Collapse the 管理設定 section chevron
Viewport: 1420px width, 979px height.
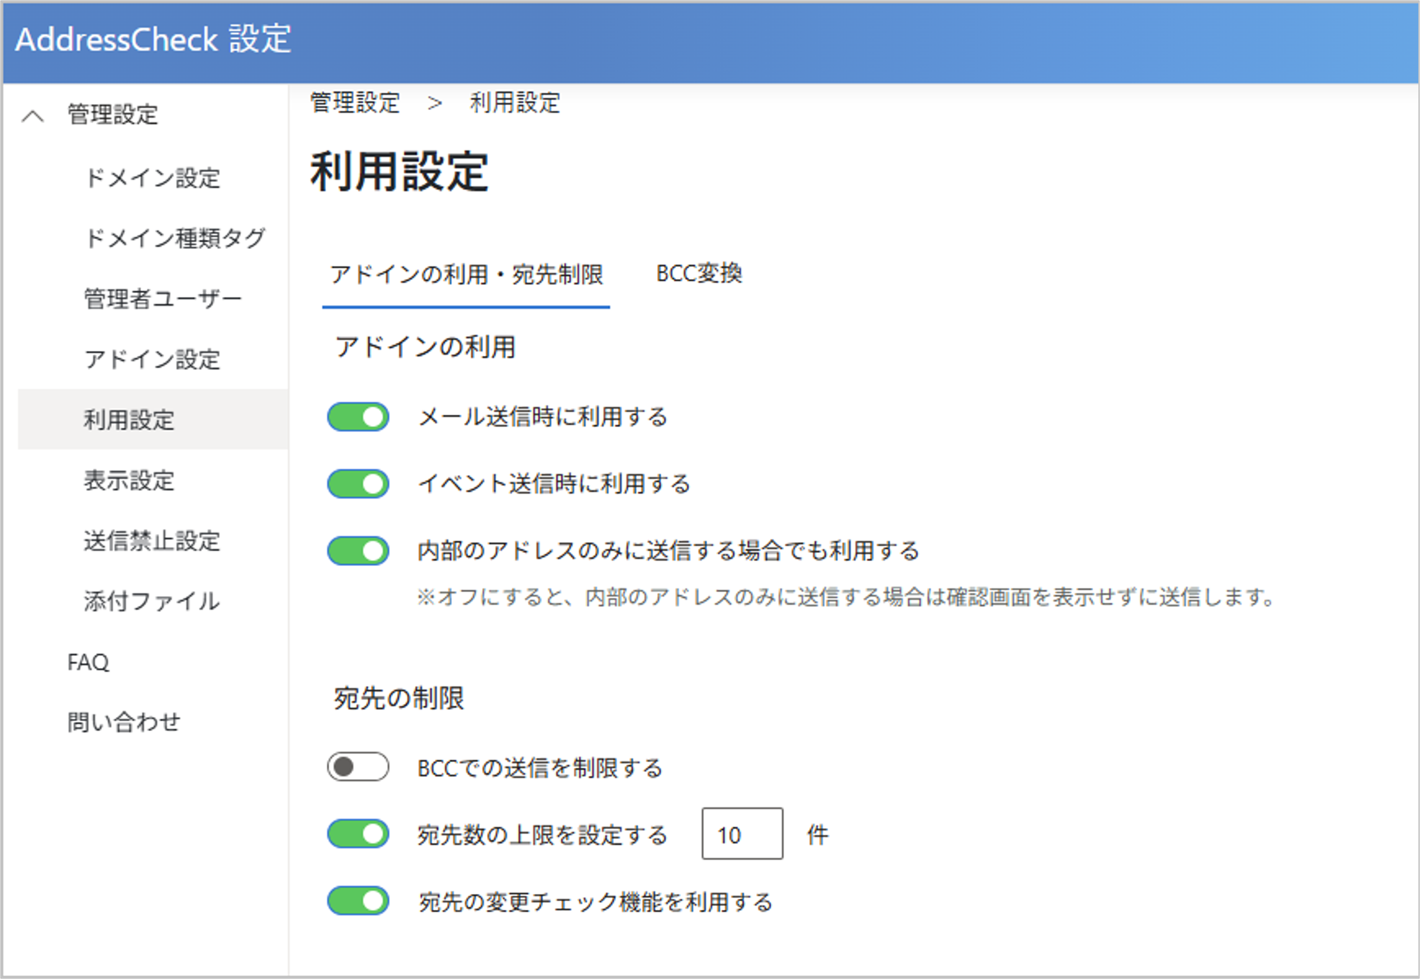[x=33, y=115]
